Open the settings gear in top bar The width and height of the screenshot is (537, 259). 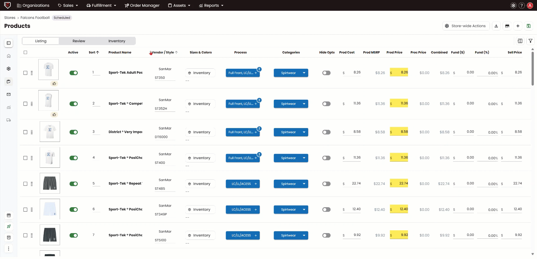pyautogui.click(x=513, y=5)
